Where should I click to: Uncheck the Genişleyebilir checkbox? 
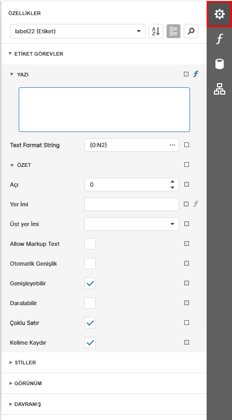click(x=90, y=283)
